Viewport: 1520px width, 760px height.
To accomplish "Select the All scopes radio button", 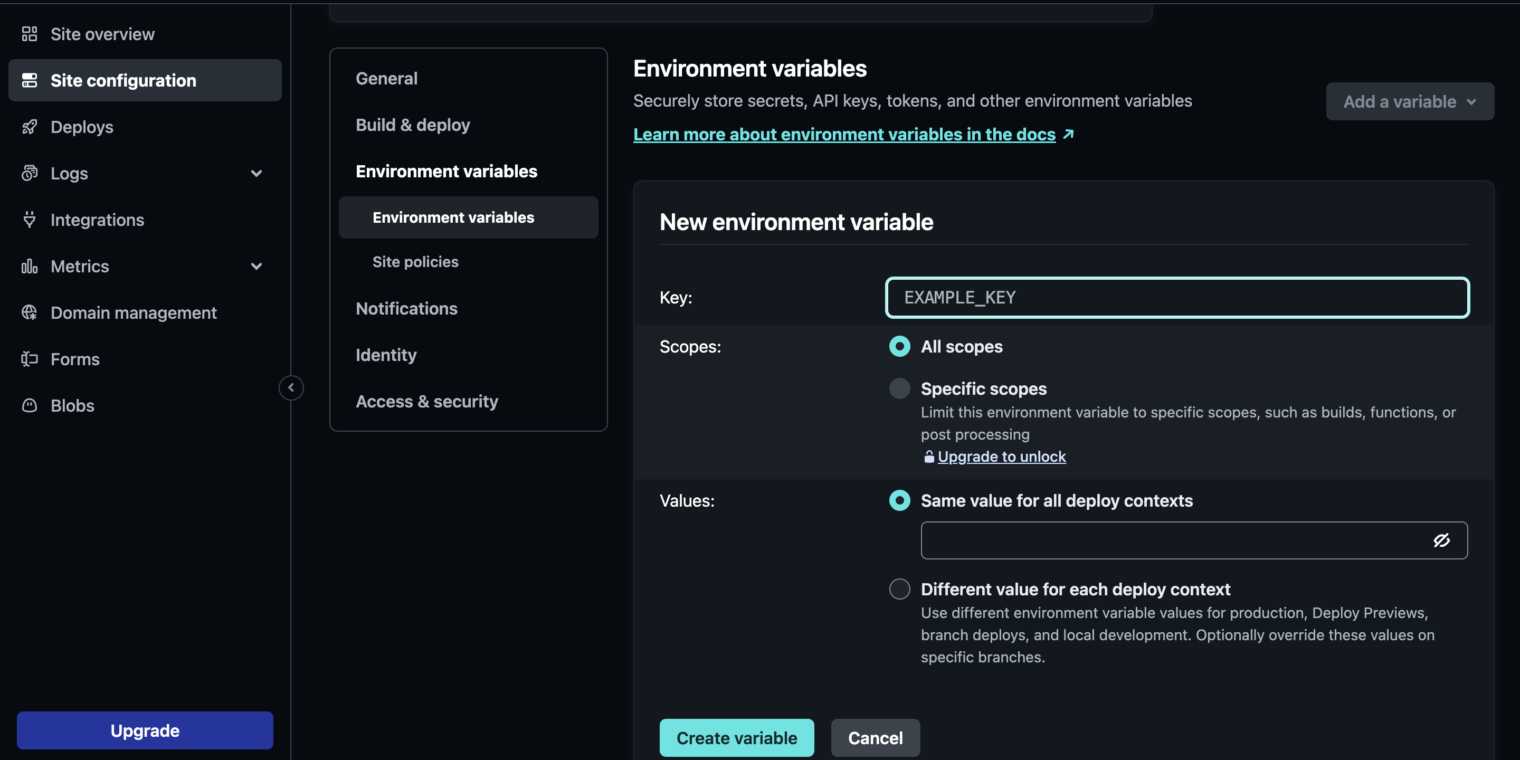I will click(899, 346).
